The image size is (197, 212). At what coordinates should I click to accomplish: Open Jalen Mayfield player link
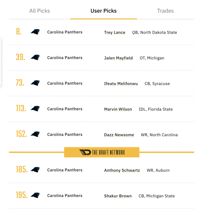pos(118,58)
